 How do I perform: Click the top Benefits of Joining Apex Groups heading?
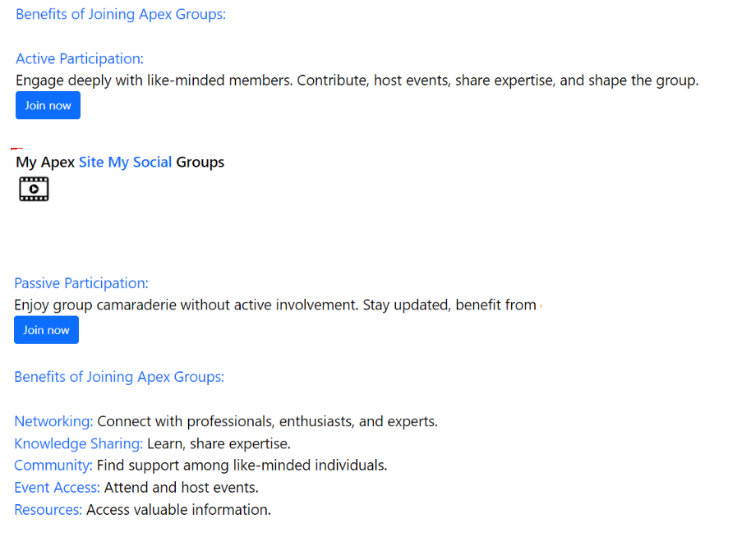121,14
